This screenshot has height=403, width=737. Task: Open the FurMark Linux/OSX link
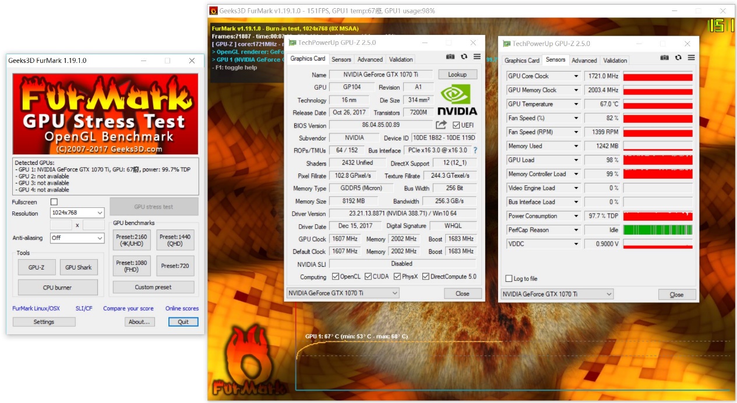click(x=36, y=309)
